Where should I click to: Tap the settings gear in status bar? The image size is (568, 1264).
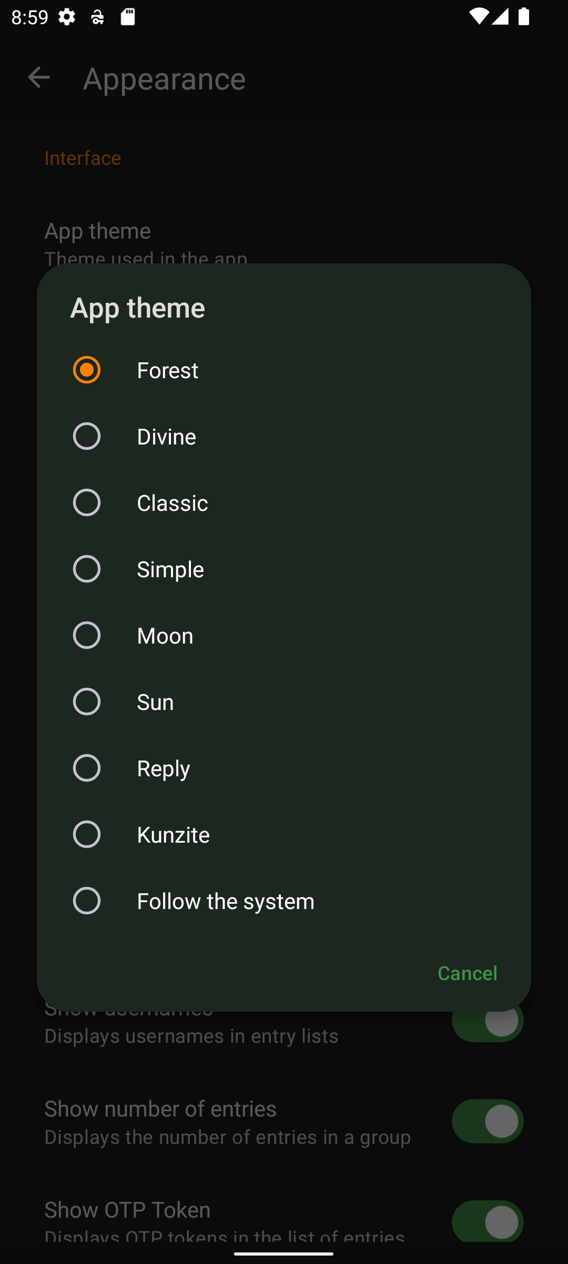point(67,17)
